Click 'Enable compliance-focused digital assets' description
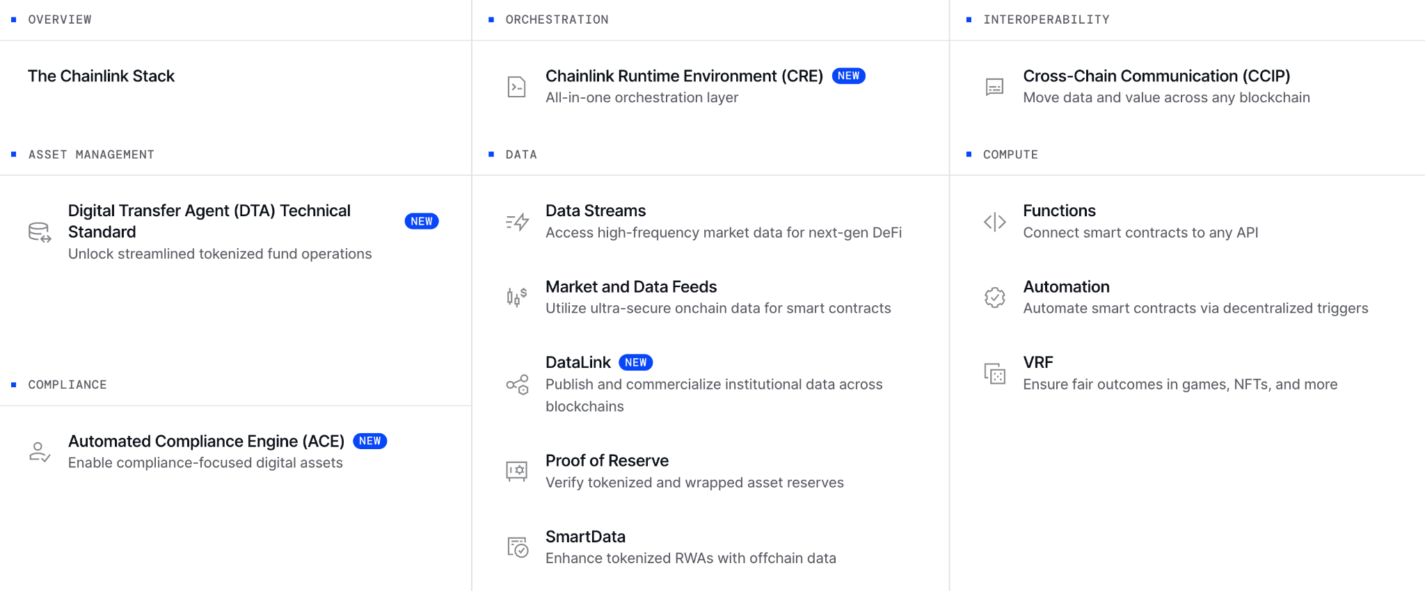Screen dimensions: 1425x591 (x=205, y=462)
